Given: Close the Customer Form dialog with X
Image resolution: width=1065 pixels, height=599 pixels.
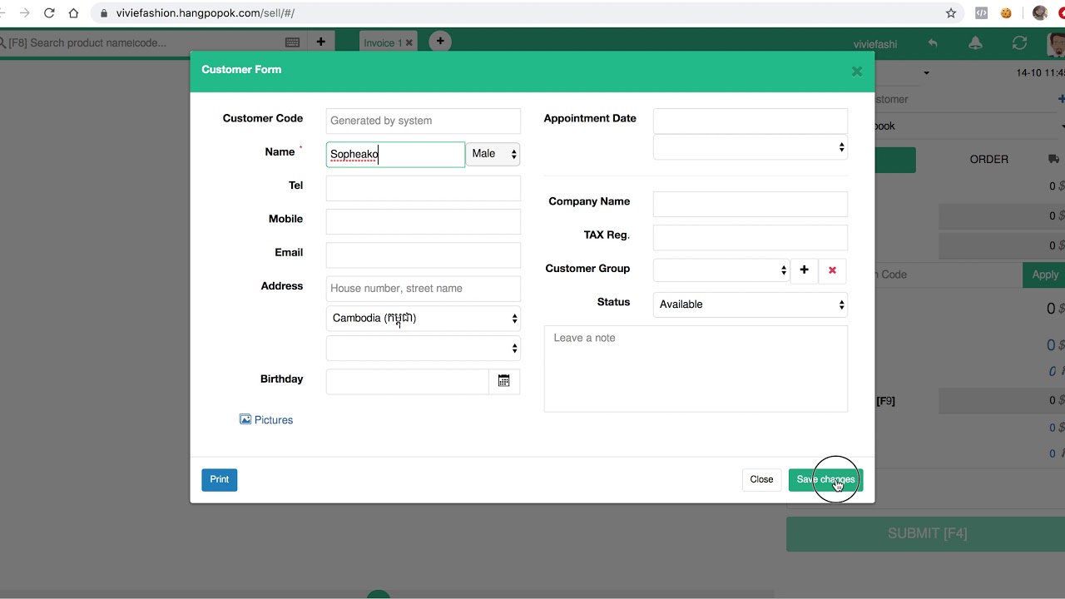Looking at the screenshot, I should pyautogui.click(x=856, y=72).
